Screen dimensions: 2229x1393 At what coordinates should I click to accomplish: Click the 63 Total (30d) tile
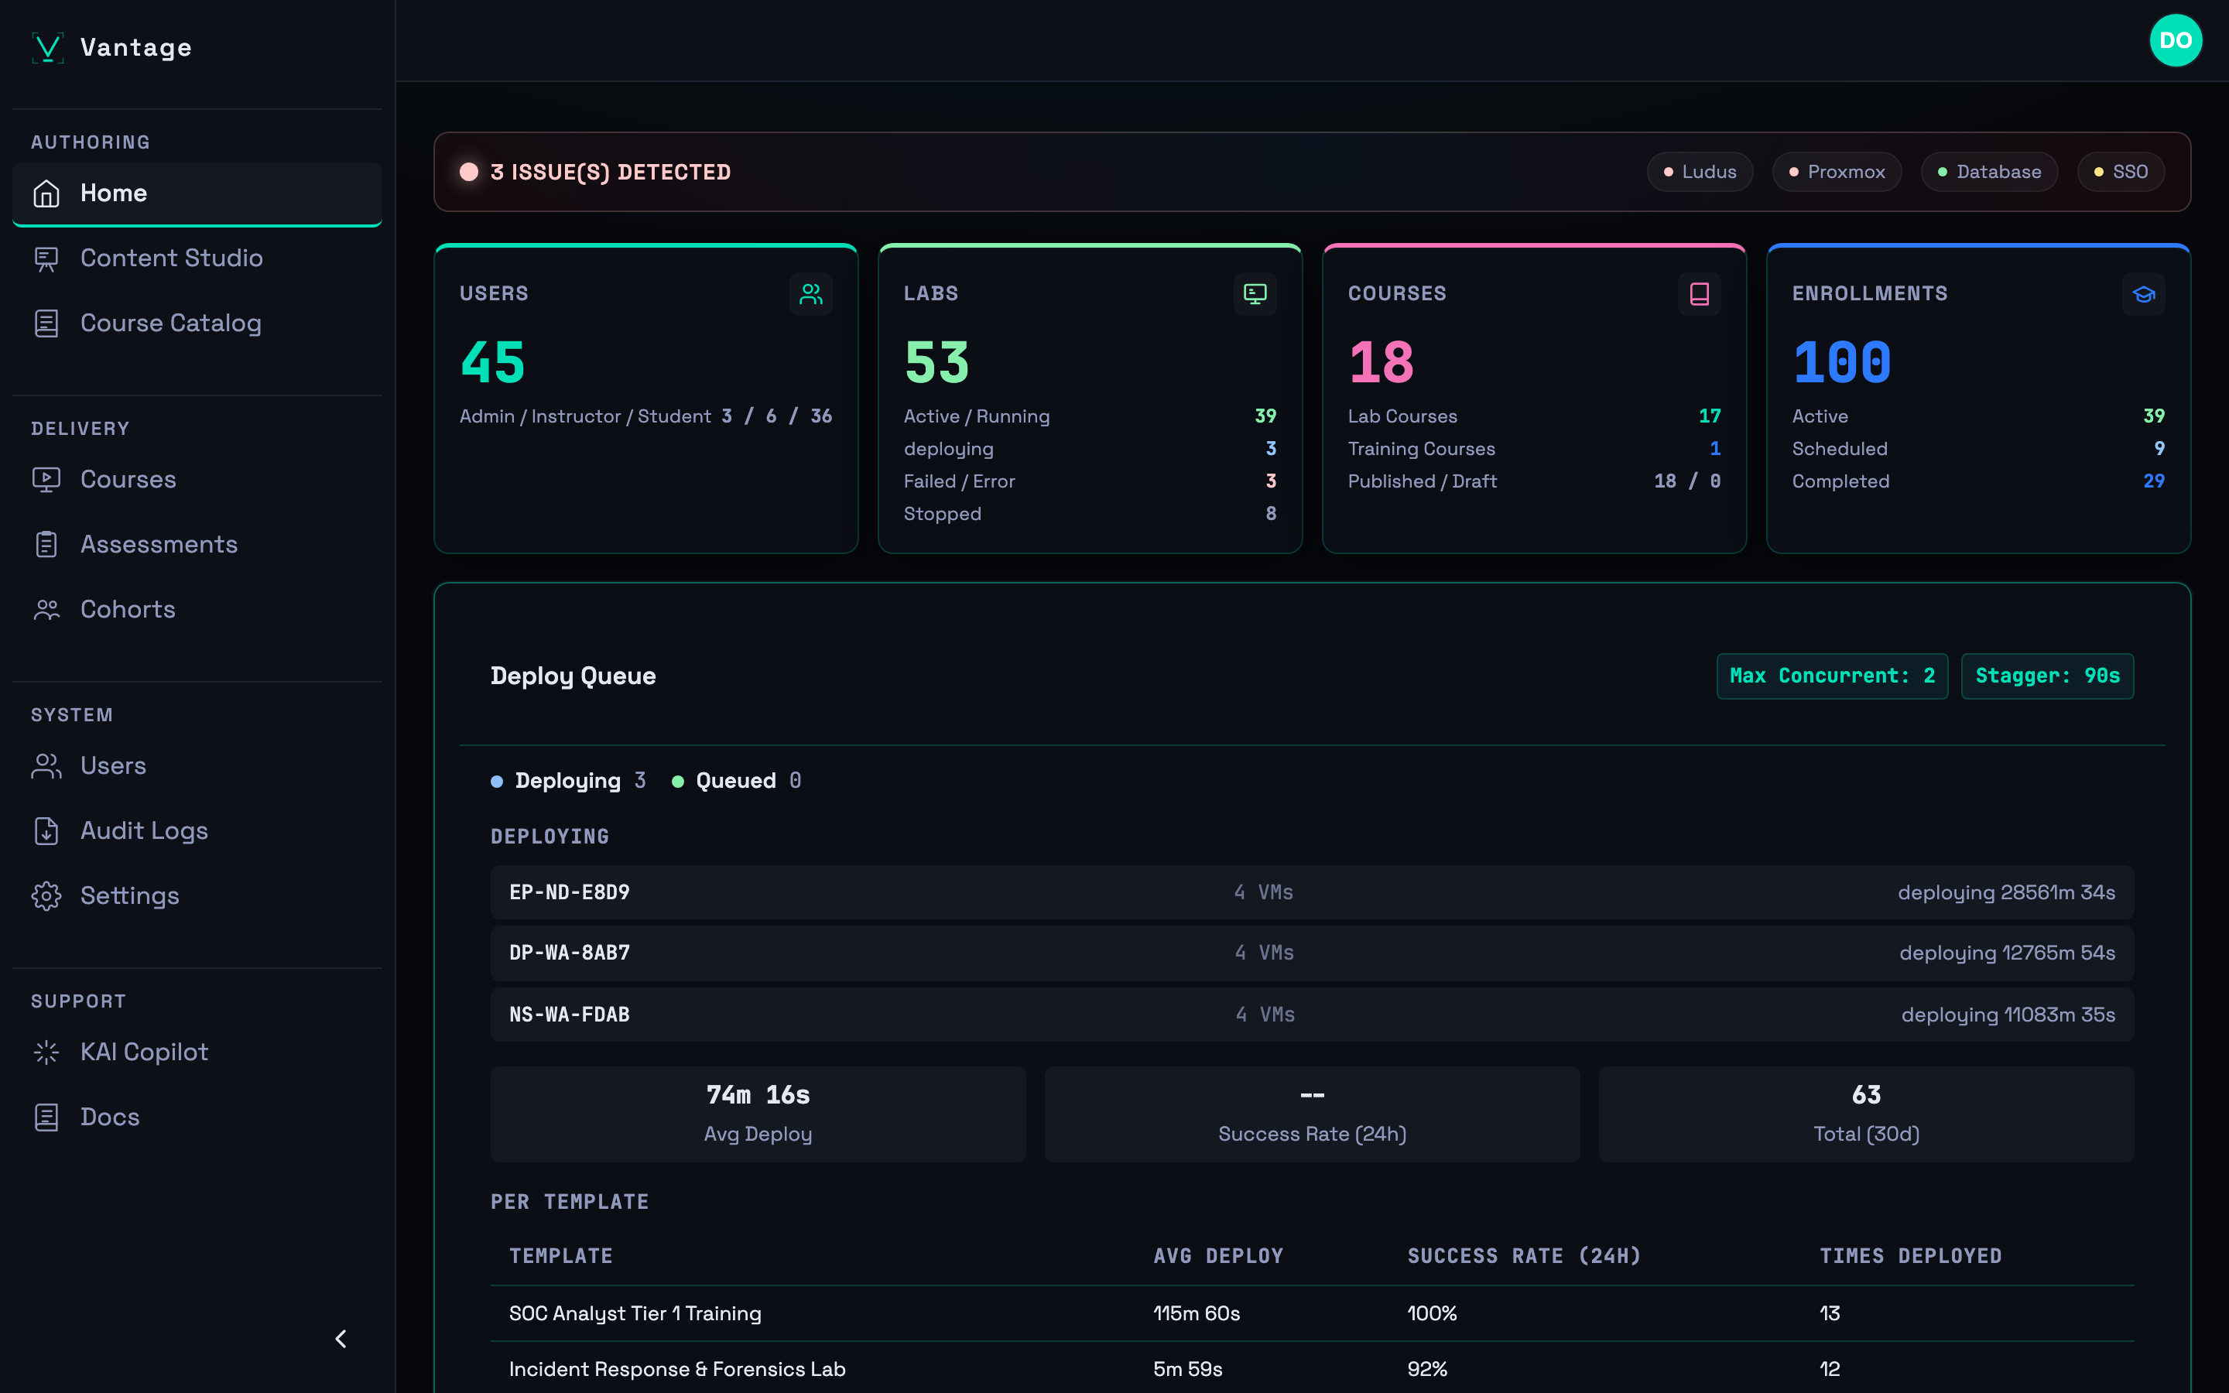click(x=1866, y=1114)
